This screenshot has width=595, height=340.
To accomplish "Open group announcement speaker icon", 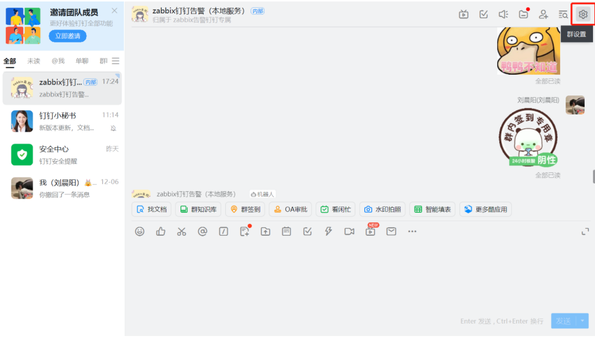I will (x=503, y=14).
